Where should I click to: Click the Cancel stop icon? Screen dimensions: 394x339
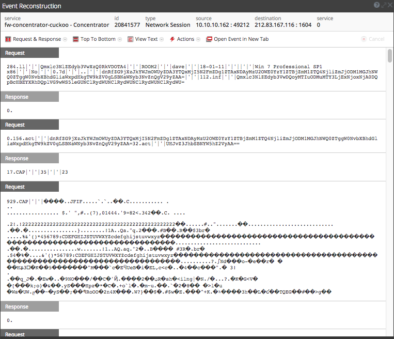coord(364,39)
